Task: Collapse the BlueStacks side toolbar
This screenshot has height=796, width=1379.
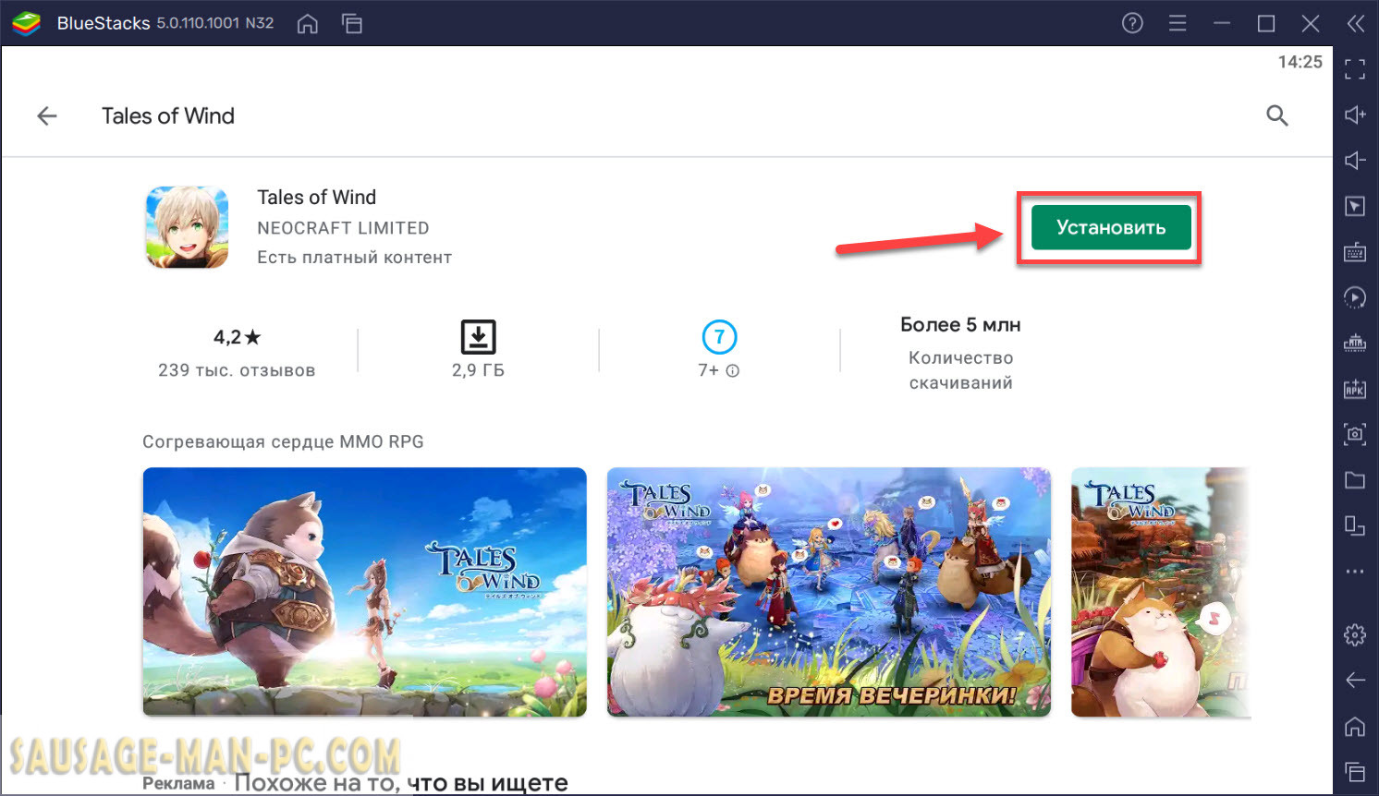Action: (1355, 23)
